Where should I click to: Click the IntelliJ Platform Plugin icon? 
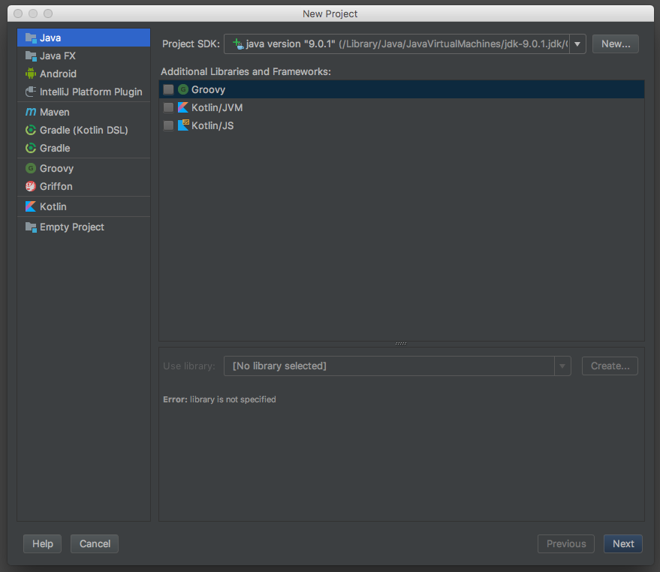(x=31, y=92)
